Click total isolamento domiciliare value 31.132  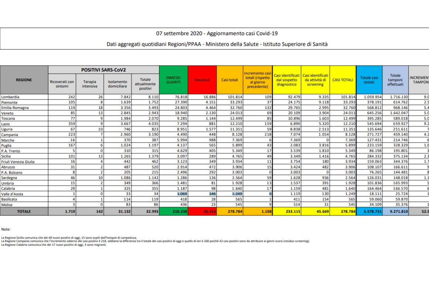(x=124, y=212)
